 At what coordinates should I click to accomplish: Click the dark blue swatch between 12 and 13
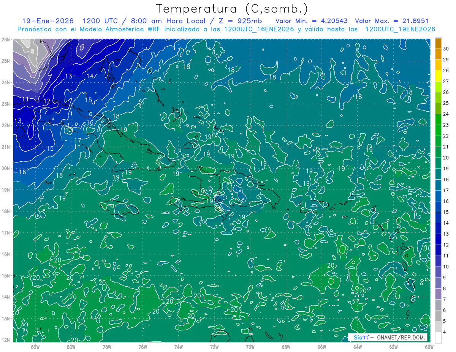pyautogui.click(x=439, y=239)
